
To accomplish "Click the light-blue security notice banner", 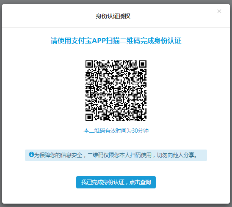I will [x=116, y=155].
